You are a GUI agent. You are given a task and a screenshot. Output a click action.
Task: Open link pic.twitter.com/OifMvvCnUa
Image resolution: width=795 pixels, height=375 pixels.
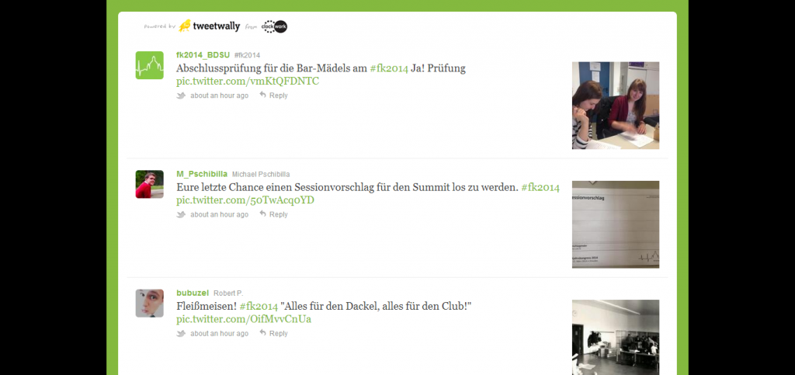coord(244,319)
